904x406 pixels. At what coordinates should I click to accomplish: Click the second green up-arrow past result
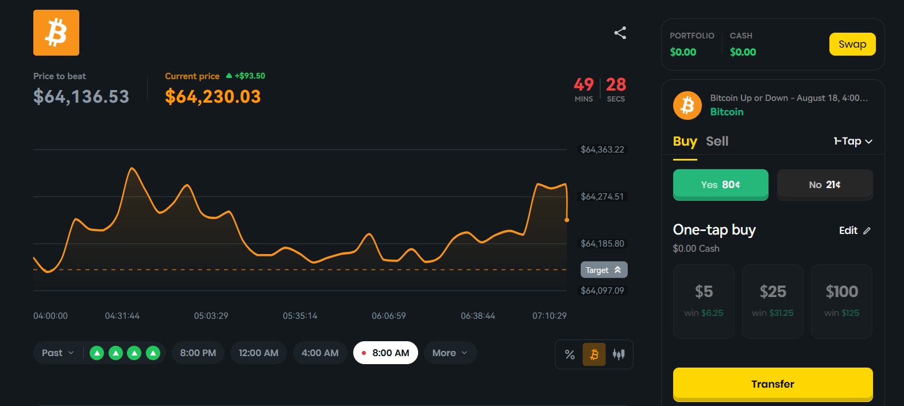(x=115, y=353)
